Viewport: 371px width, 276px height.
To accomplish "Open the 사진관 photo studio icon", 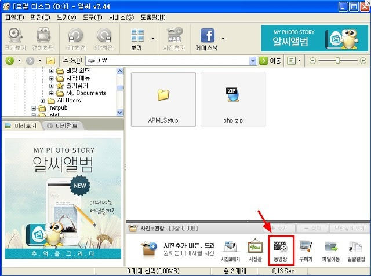I will 255,251.
